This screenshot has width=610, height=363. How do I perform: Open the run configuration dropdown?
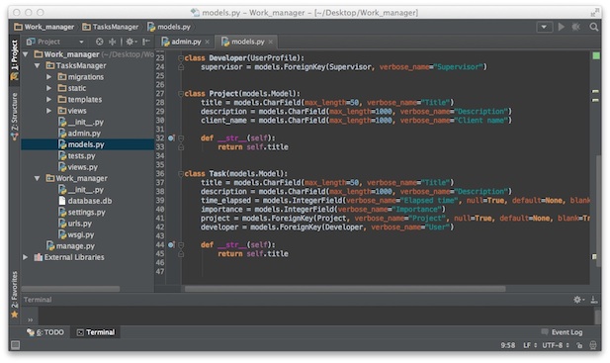(x=544, y=27)
